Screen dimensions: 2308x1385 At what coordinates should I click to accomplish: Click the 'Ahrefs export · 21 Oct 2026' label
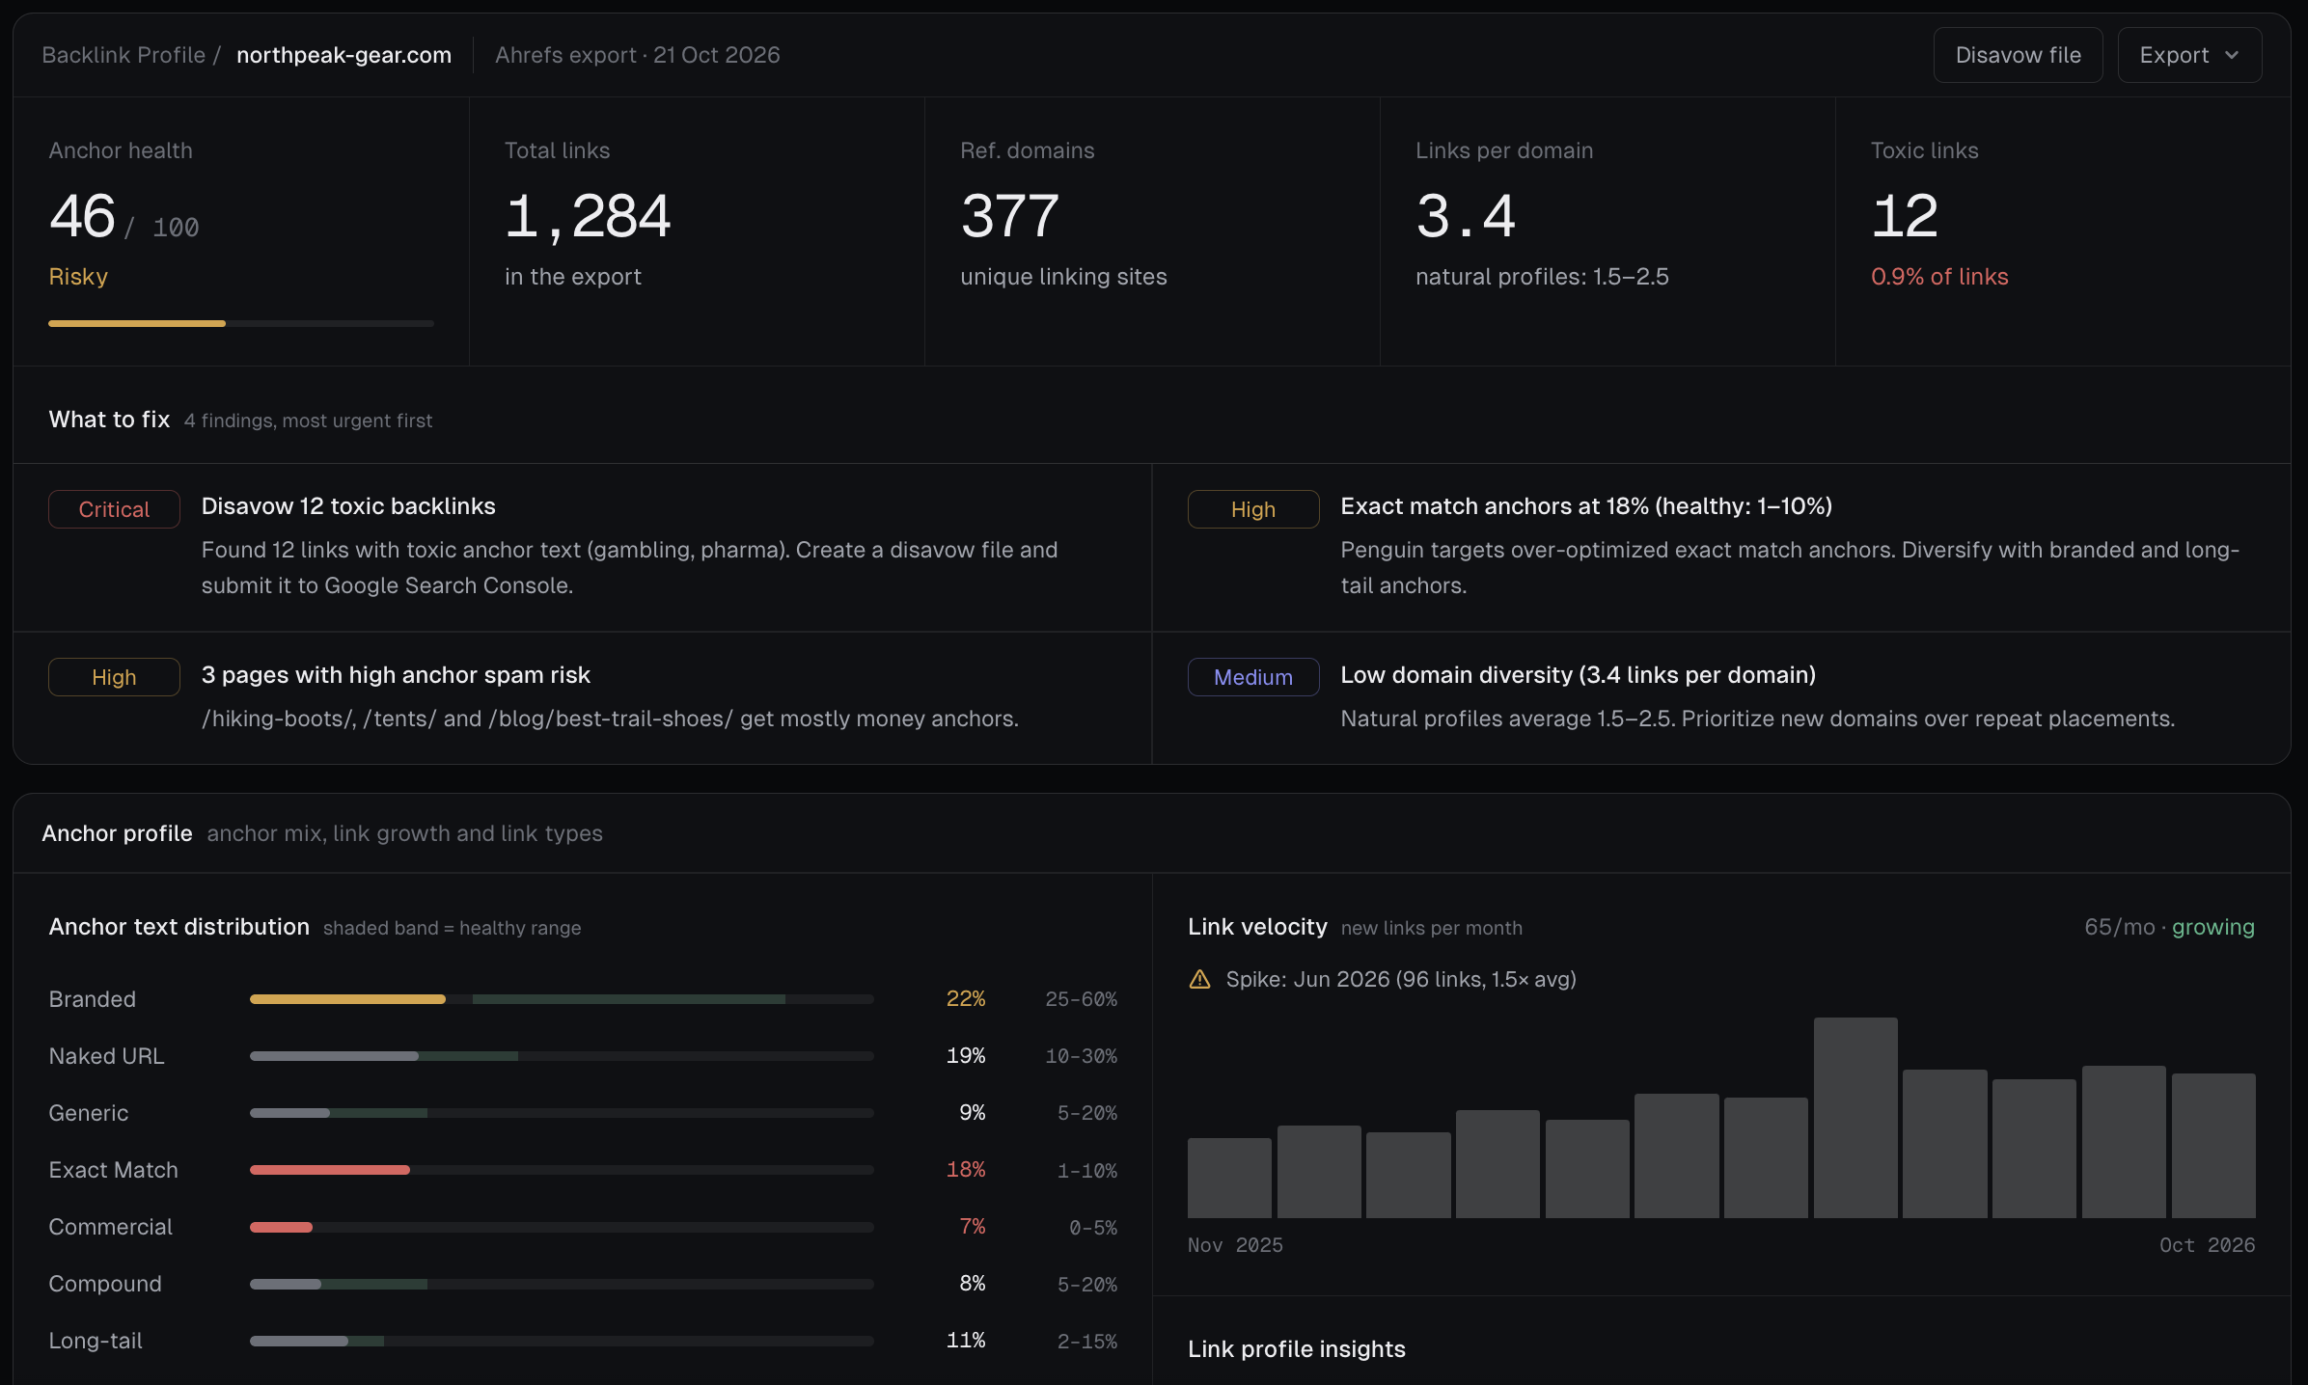tap(637, 55)
